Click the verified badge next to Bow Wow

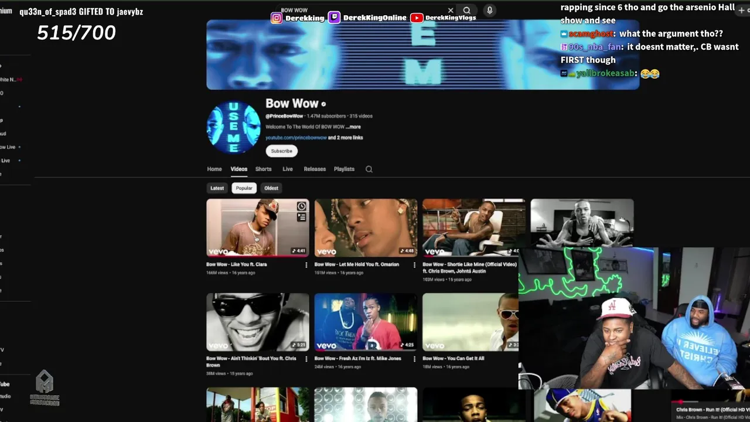[x=323, y=104]
